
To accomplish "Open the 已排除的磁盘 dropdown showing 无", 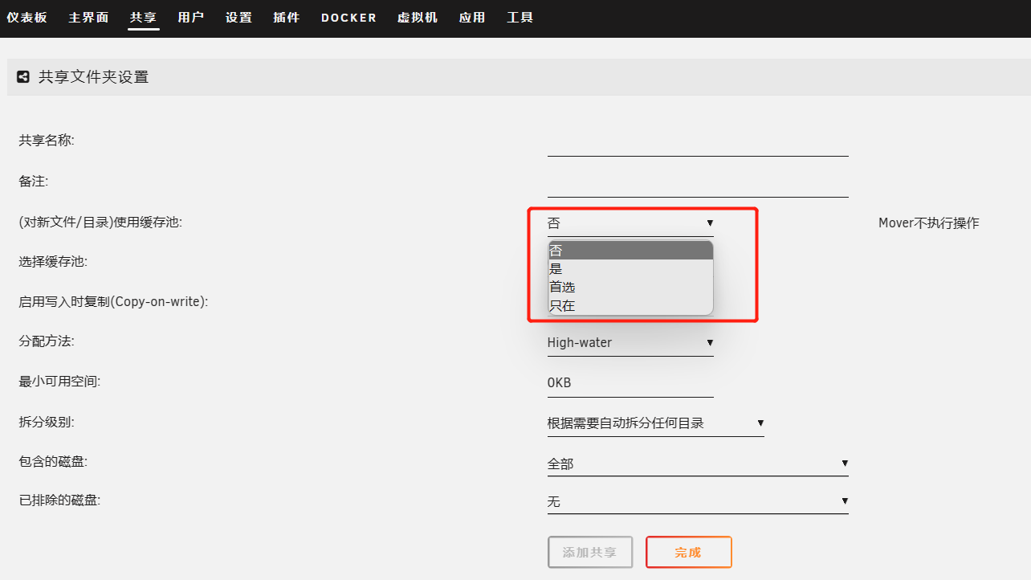I will pyautogui.click(x=697, y=502).
